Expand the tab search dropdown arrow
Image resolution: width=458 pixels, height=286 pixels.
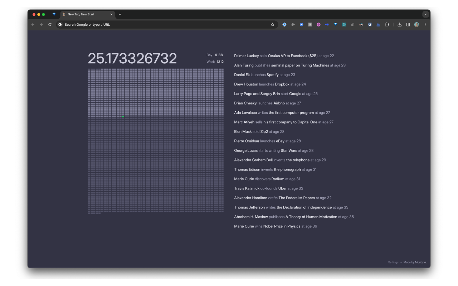[x=425, y=14]
